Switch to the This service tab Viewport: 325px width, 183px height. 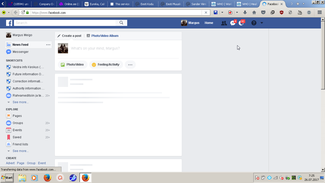[x=120, y=4]
